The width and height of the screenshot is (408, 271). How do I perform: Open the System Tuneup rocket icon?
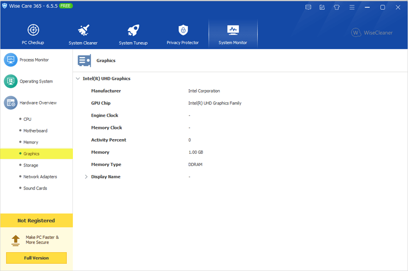click(x=134, y=30)
